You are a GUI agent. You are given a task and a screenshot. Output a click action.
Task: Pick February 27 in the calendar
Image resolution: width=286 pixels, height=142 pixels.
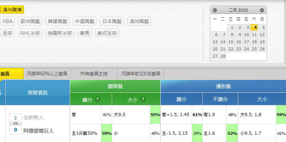tap(215, 56)
